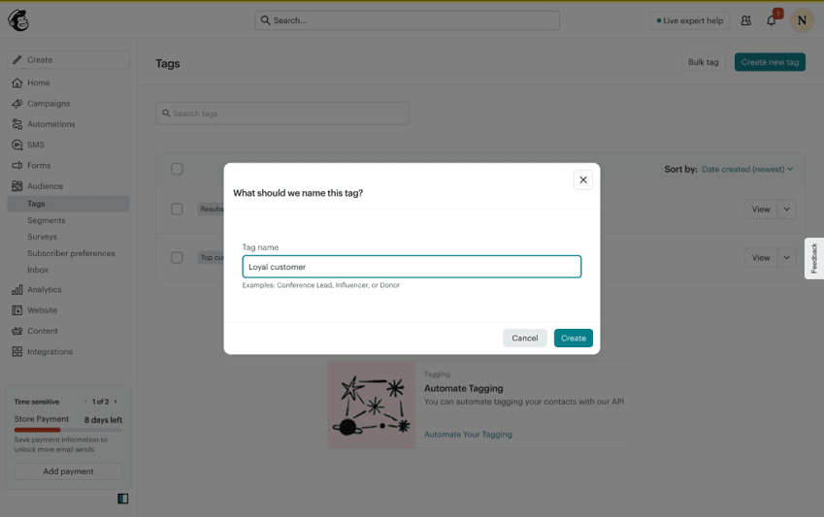The height and width of the screenshot is (517, 824).
Task: Click the Integrations grid icon
Action: coord(16,351)
